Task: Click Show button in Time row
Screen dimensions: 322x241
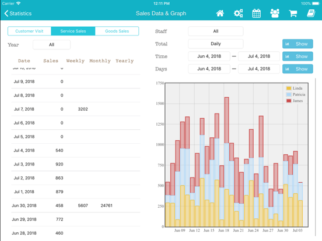Action: pos(297,56)
